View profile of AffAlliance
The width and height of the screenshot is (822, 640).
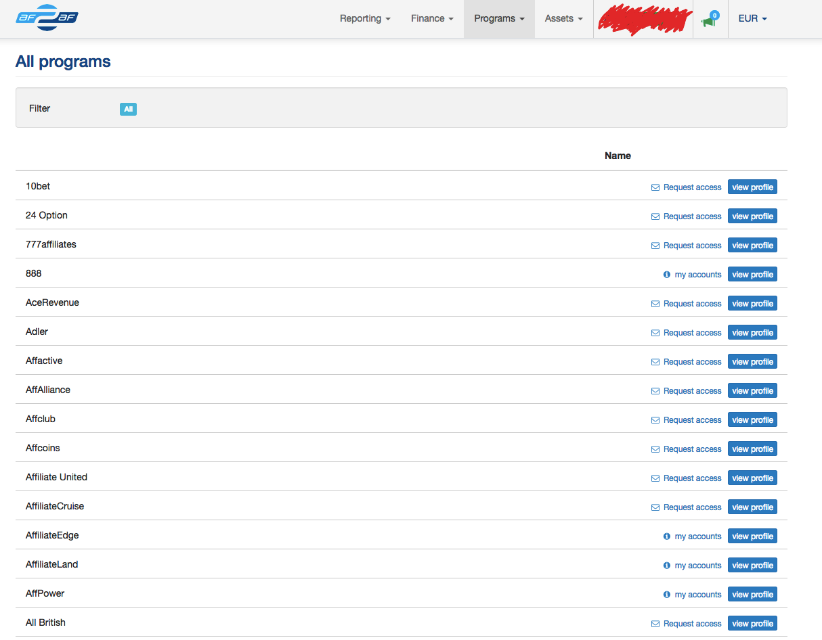click(x=752, y=391)
